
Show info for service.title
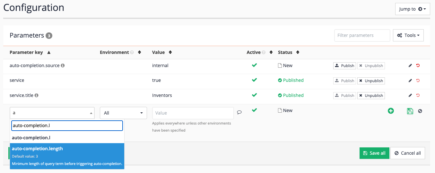pos(36,95)
